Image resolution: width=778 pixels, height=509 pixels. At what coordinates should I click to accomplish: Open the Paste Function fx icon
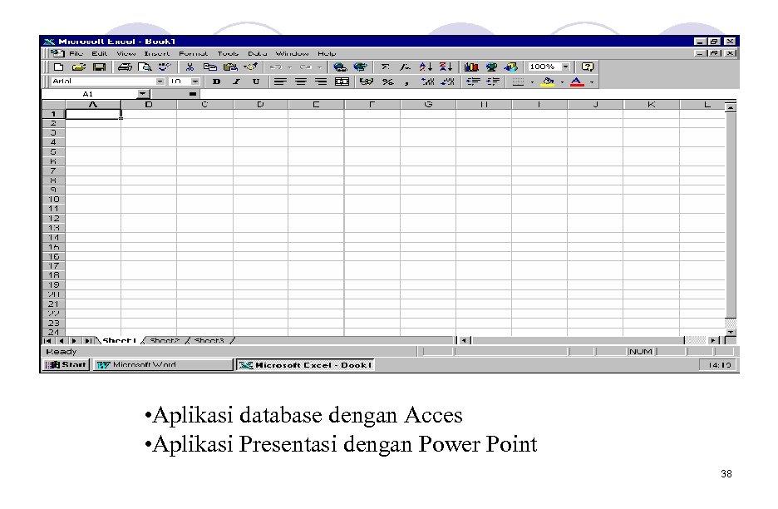click(x=406, y=67)
